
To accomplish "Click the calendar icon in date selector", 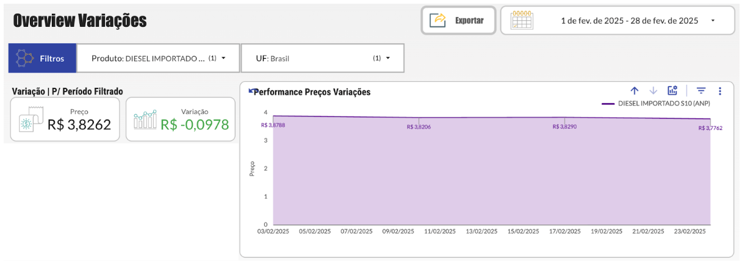I will point(522,20).
